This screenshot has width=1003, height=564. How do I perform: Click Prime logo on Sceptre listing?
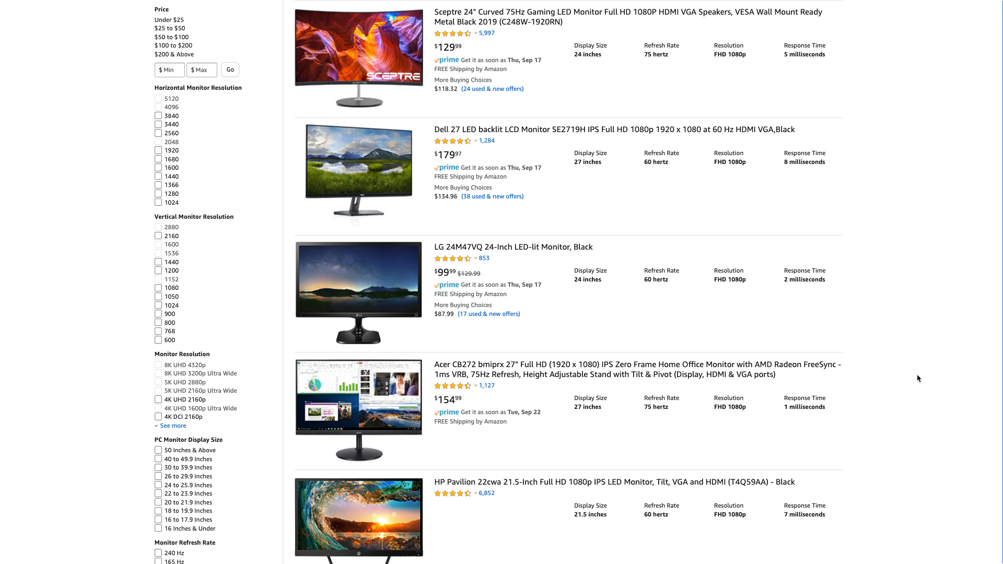[x=447, y=60]
